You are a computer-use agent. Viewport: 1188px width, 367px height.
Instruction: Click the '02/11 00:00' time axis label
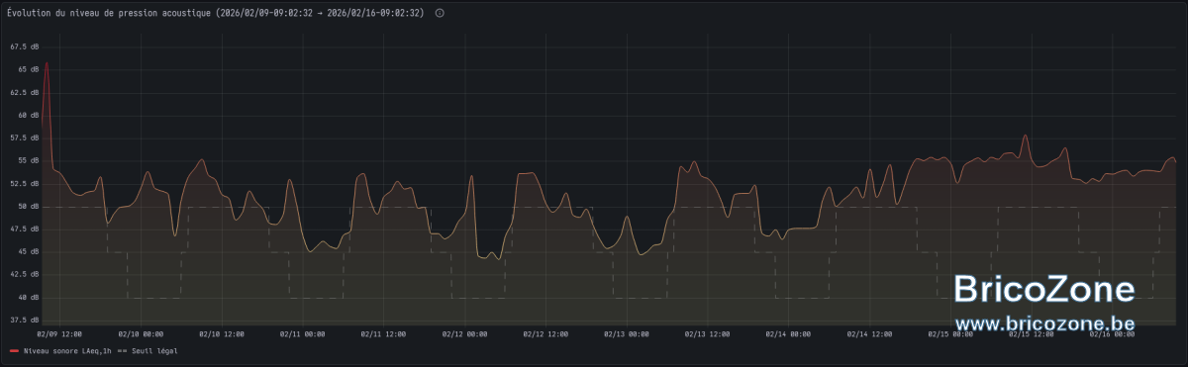click(303, 334)
